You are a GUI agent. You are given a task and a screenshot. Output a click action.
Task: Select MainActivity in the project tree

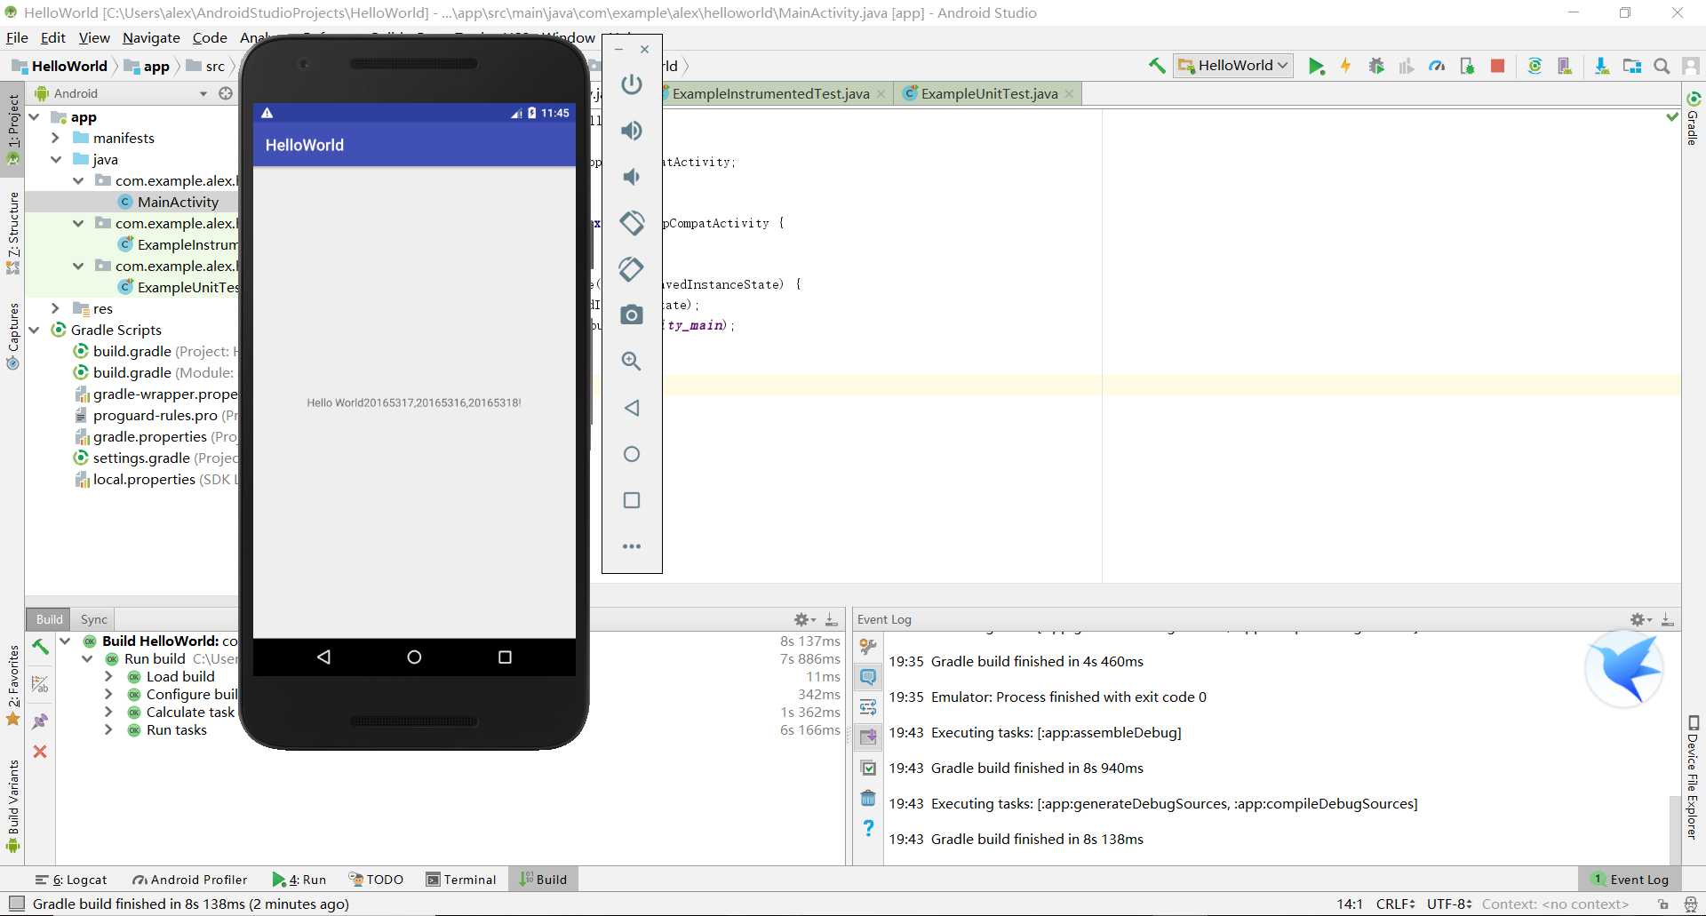[x=178, y=202]
